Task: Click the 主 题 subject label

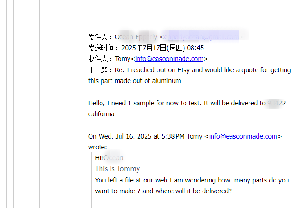Action: coord(99,70)
